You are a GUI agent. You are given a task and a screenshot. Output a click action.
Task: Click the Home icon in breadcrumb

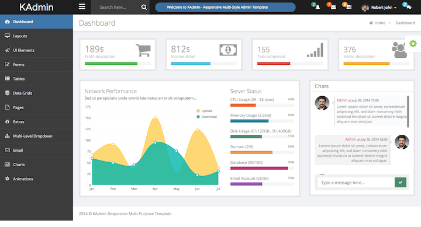371,23
